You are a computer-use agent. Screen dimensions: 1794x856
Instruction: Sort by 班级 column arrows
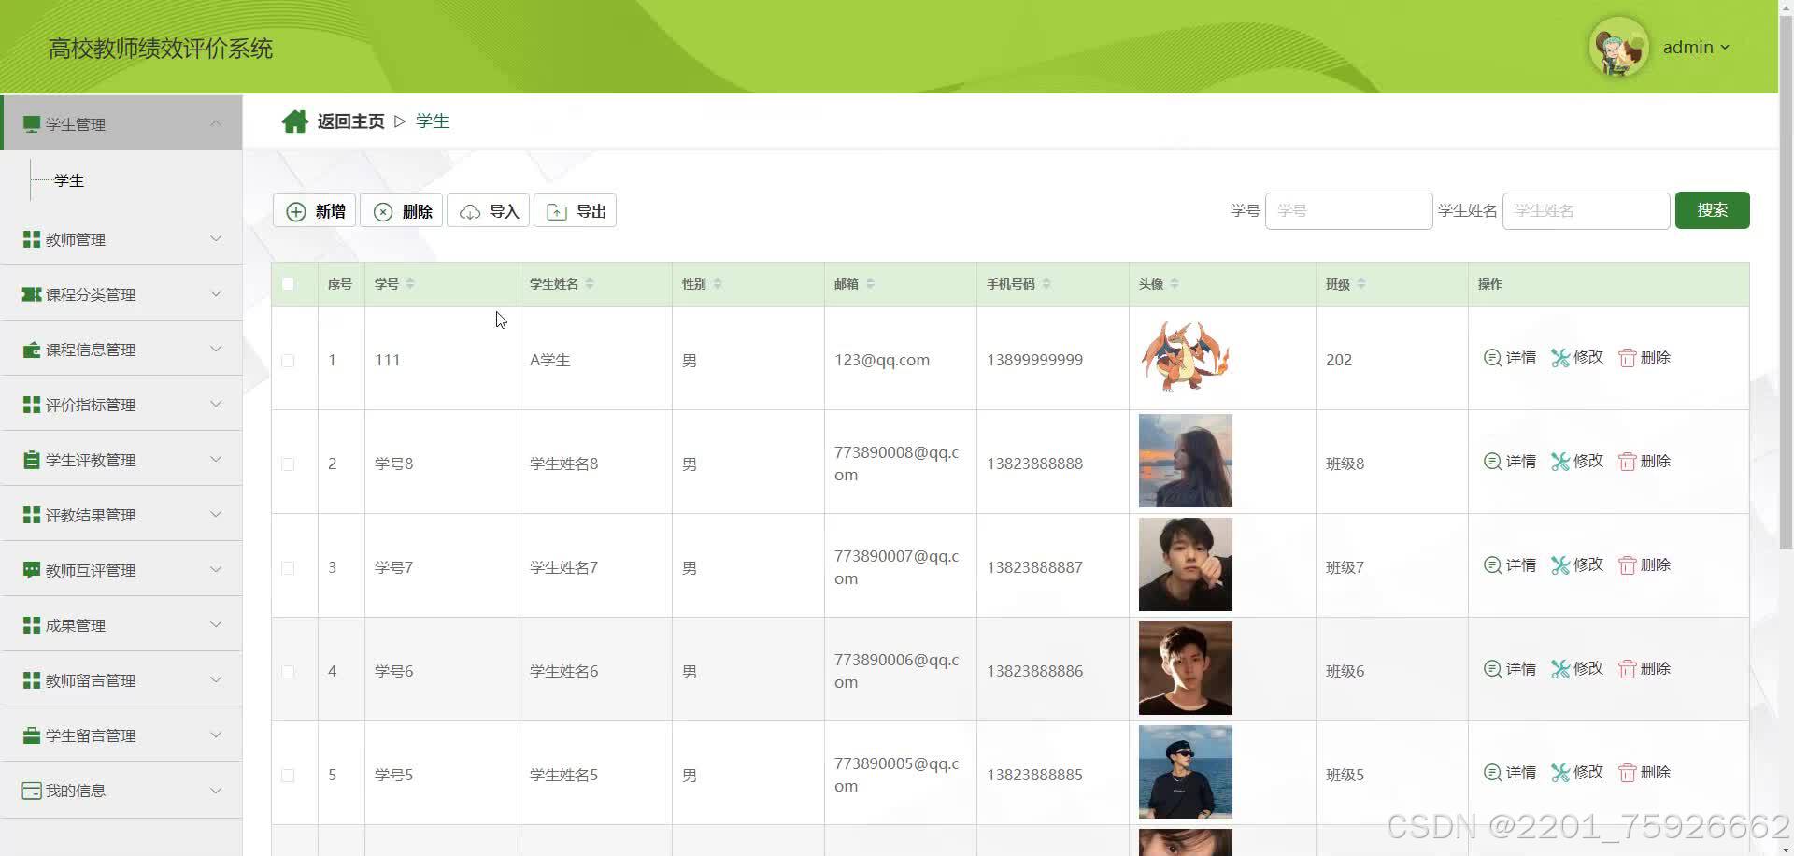tap(1361, 284)
